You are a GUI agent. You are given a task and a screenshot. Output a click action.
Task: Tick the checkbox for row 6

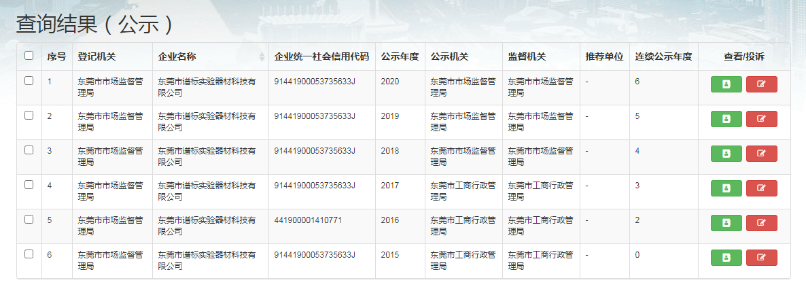29,254
